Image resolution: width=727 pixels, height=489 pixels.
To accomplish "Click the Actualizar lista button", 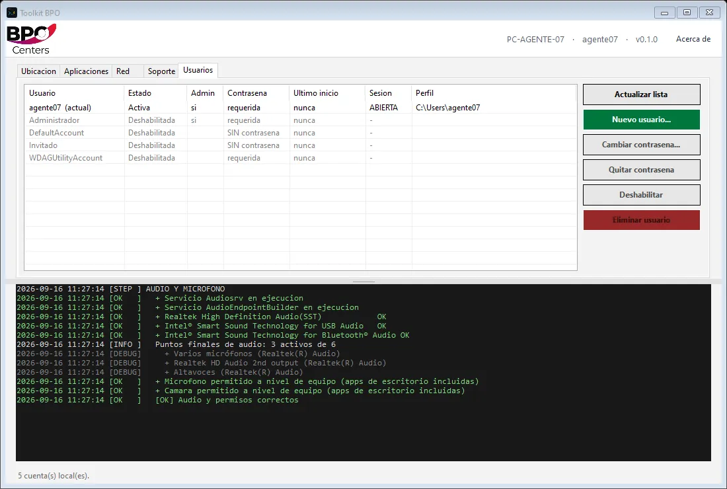I will pyautogui.click(x=641, y=94).
